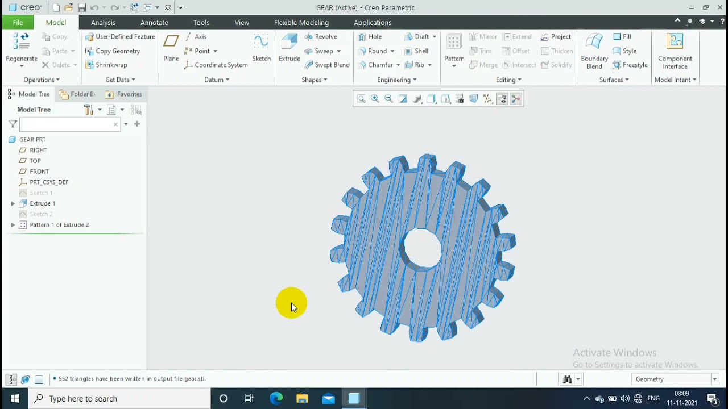Open the Boundary Blend tool
Screen dimensions: 728x409
click(594, 51)
